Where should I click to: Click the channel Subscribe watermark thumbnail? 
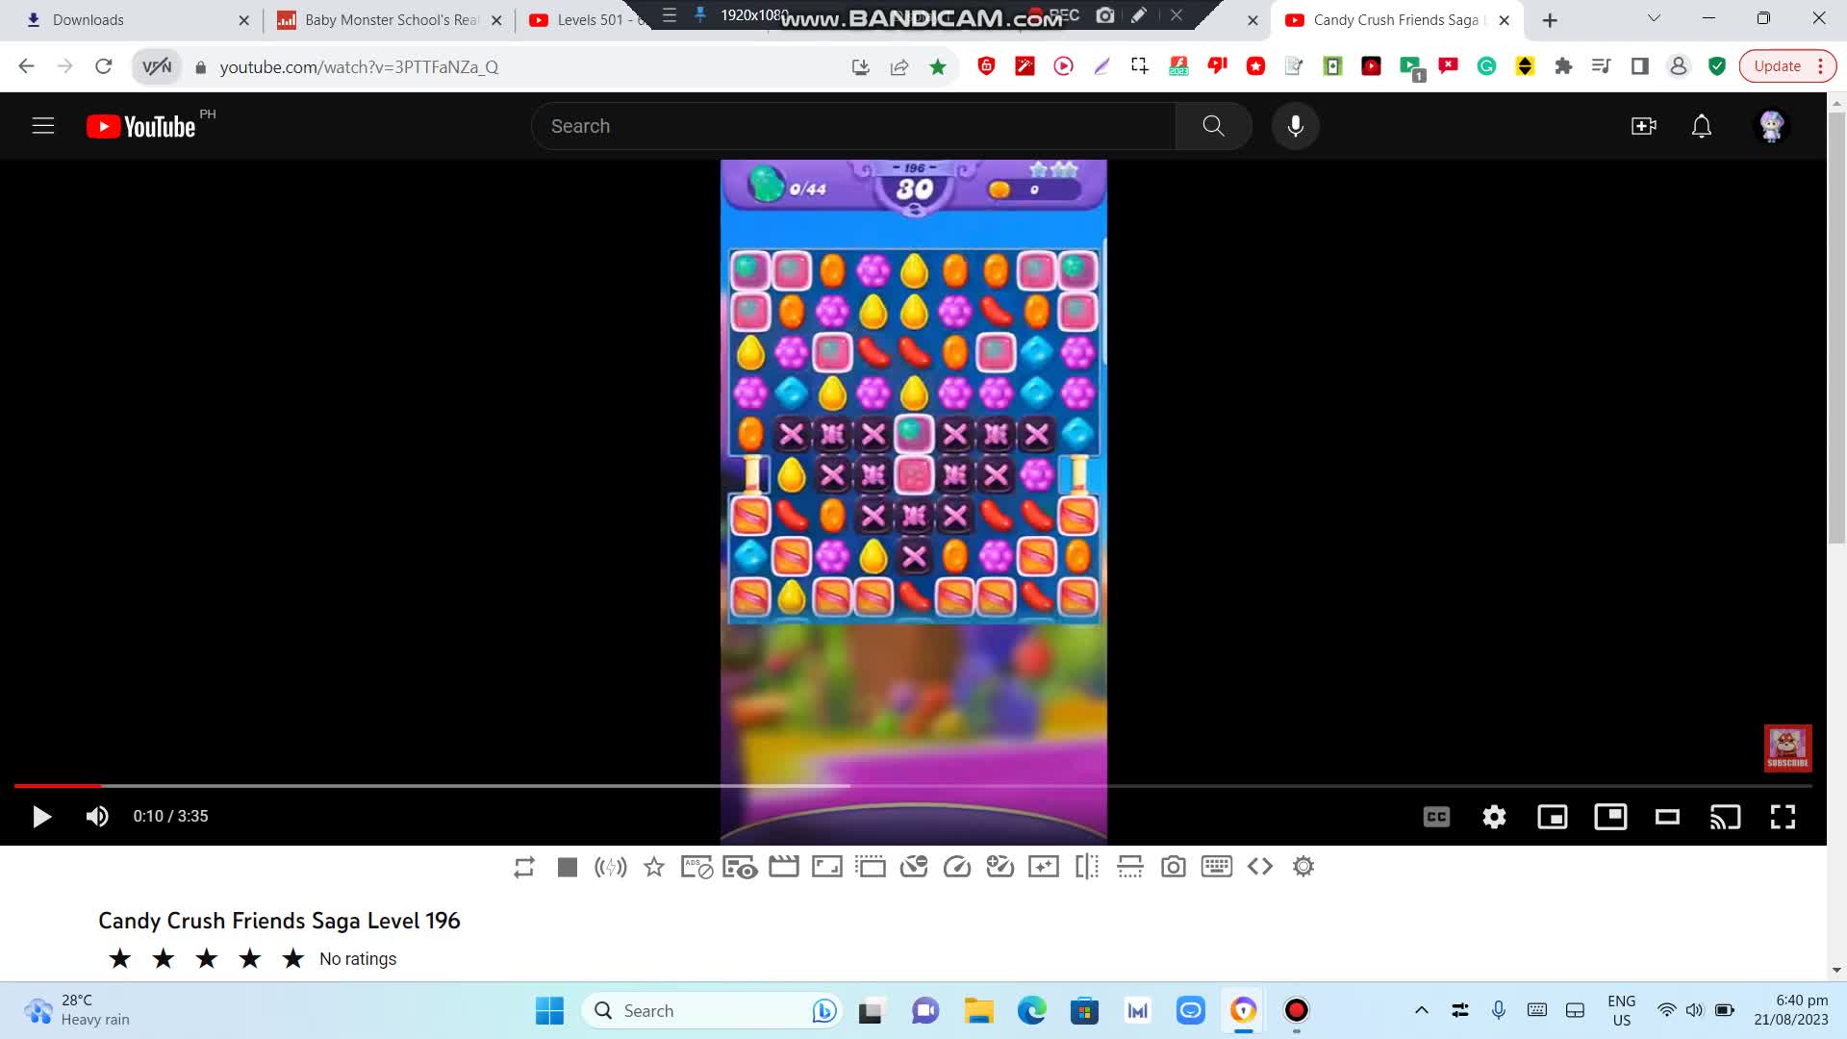tap(1787, 748)
